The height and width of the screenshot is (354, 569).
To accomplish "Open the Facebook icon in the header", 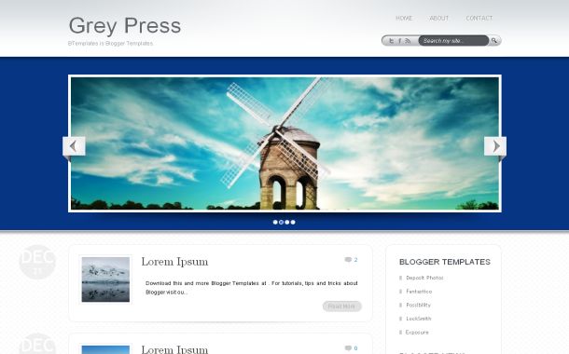I will coord(400,41).
